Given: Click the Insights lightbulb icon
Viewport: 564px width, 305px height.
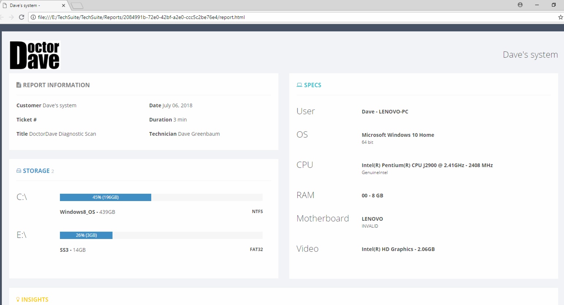Looking at the screenshot, I should tap(19, 299).
